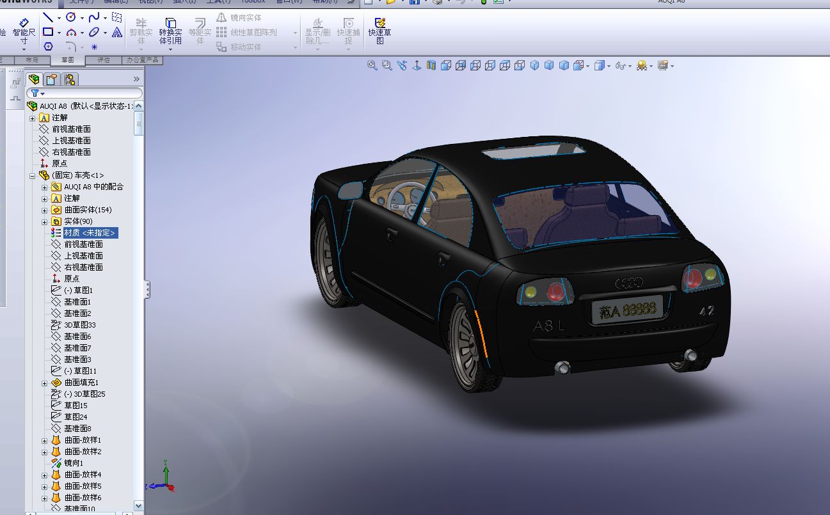830x515 pixels.
Task: Open the Rectangle tool dropdown arrow
Action: (x=59, y=32)
